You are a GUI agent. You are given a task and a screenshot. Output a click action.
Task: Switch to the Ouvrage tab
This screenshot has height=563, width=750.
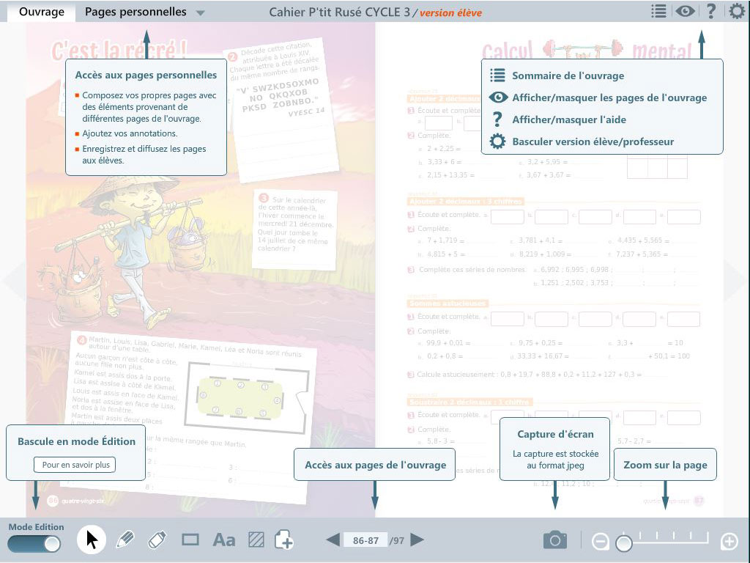(41, 12)
